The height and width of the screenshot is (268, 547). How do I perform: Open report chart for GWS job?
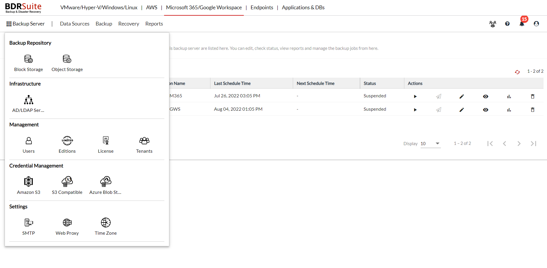pyautogui.click(x=509, y=110)
